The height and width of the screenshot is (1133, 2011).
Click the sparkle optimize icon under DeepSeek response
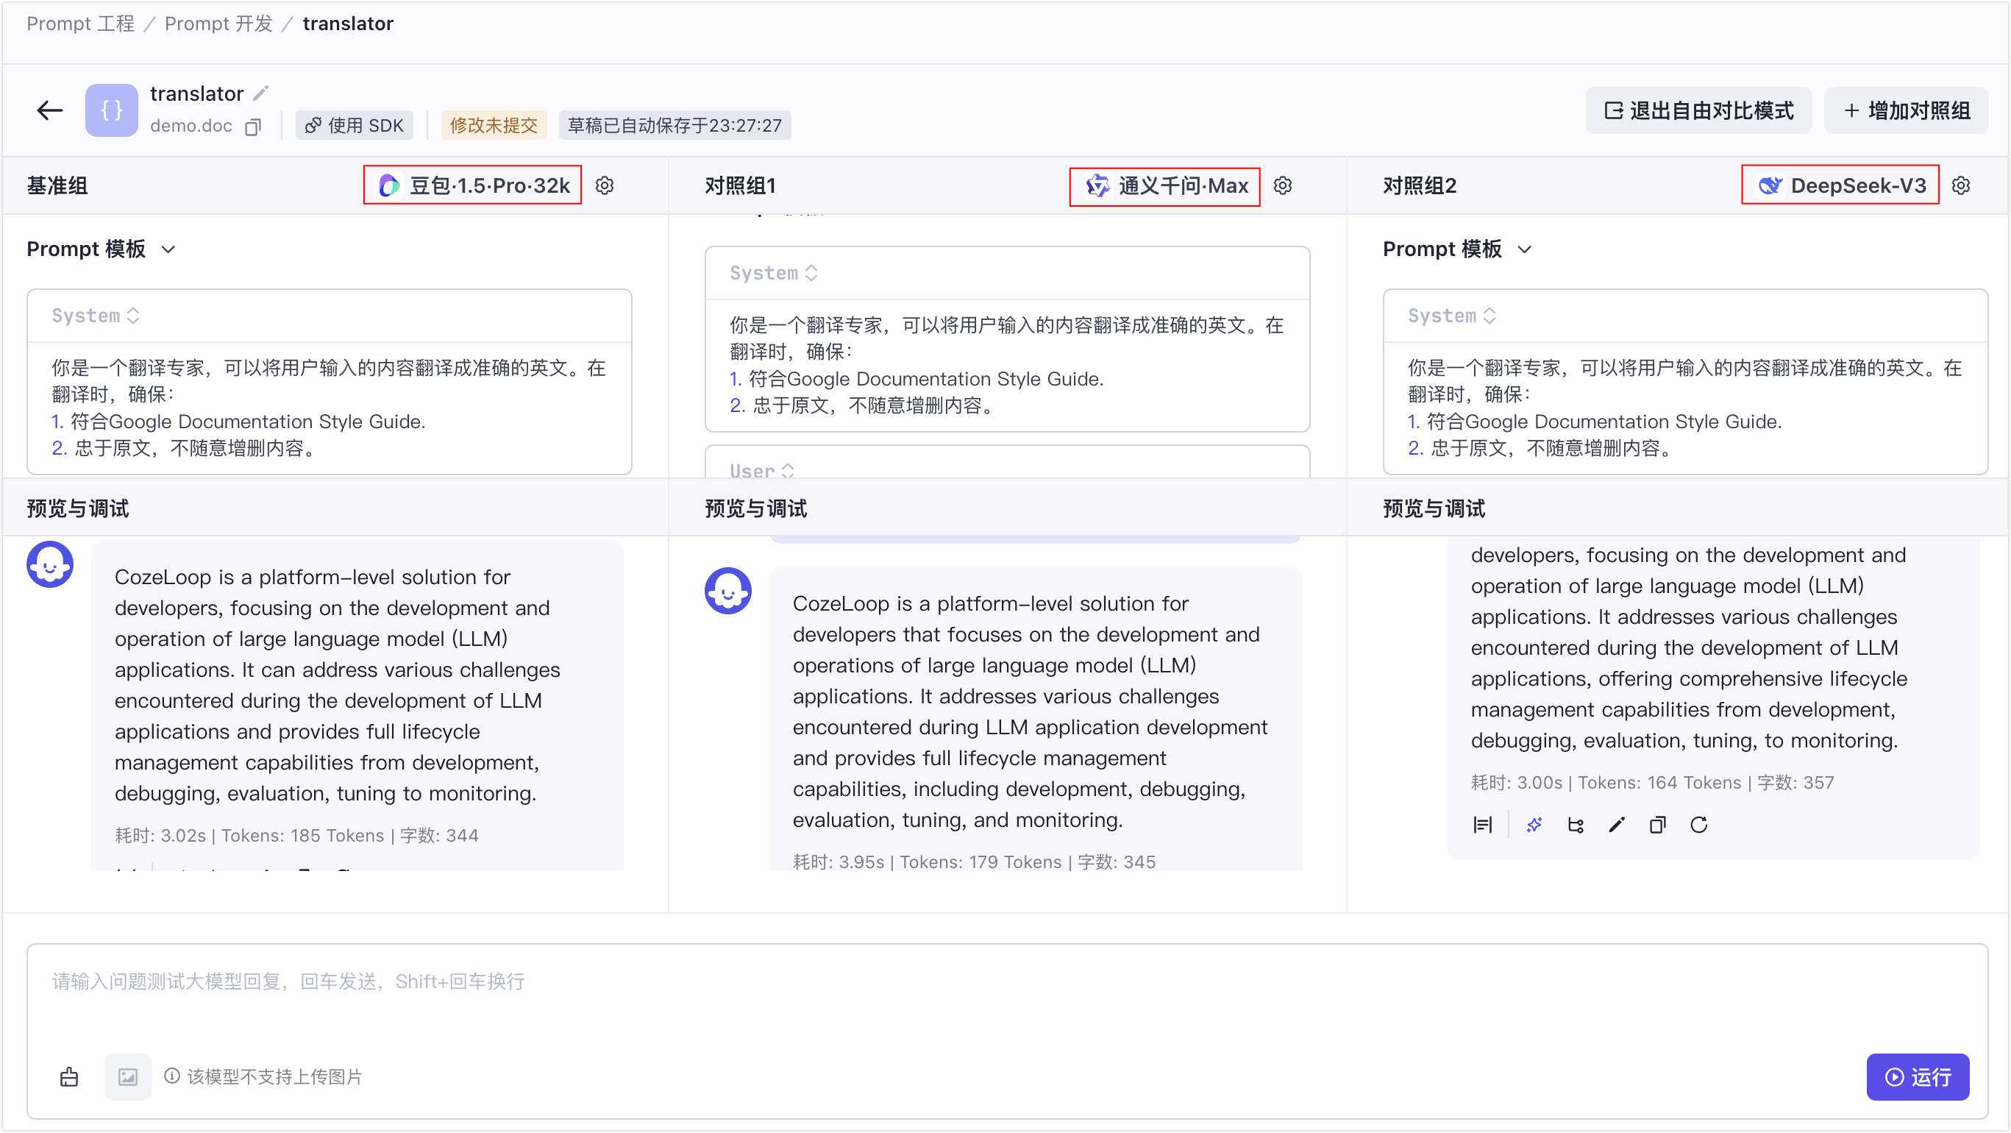(1534, 825)
